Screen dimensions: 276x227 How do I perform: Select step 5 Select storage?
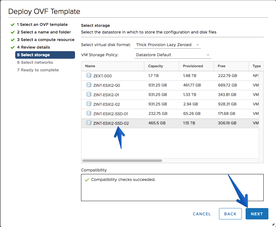[x=45, y=55]
